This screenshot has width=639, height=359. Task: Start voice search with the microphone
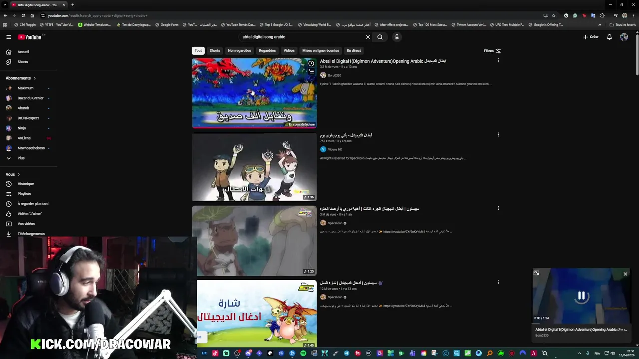[397, 37]
